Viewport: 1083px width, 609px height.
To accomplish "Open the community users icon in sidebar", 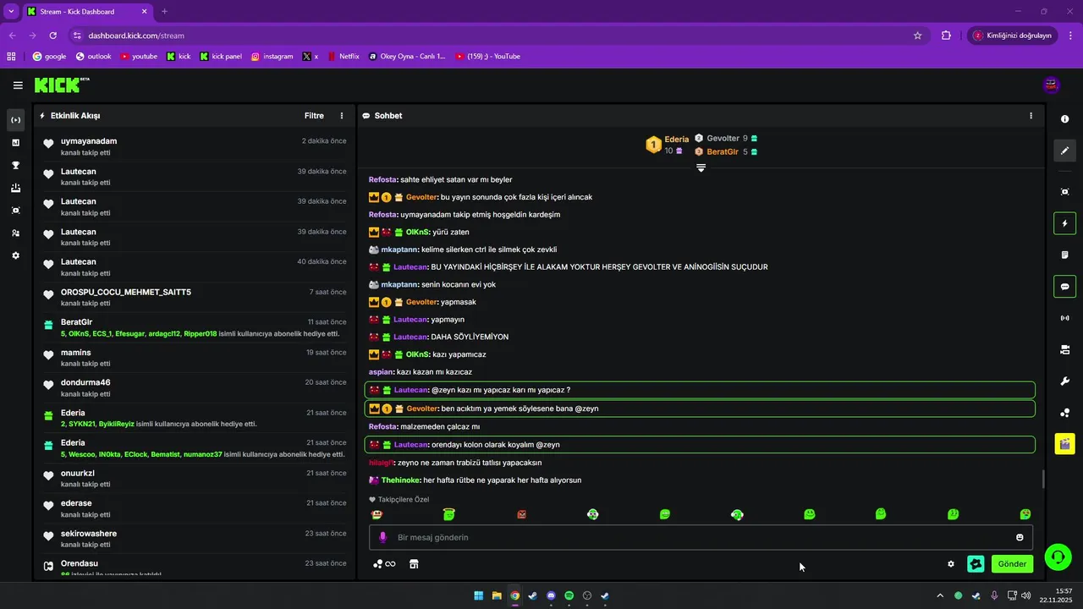I will pos(15,233).
